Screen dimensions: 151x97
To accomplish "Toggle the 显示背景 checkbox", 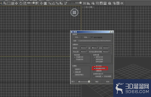I will pos(94,66).
